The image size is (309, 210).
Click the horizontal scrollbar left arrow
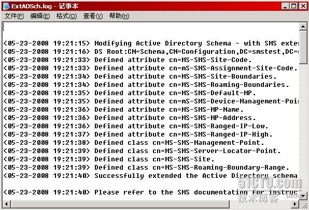point(7,204)
